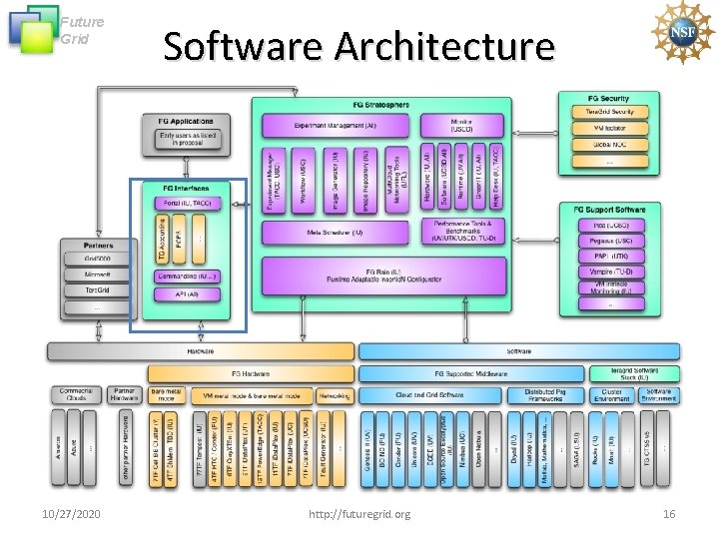Select the "Partners" heading
This screenshot has width=719, height=539.
tap(98, 246)
